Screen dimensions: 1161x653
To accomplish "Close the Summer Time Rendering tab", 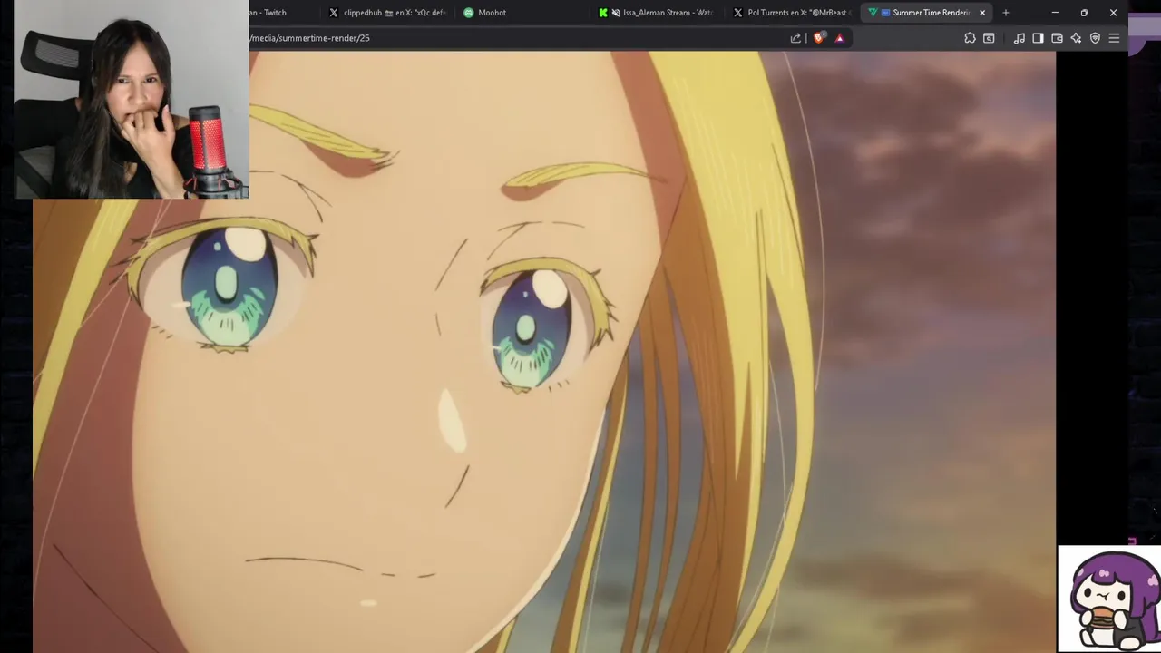I will 981,13.
